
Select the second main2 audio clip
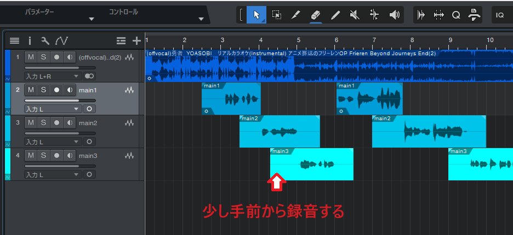click(429, 132)
